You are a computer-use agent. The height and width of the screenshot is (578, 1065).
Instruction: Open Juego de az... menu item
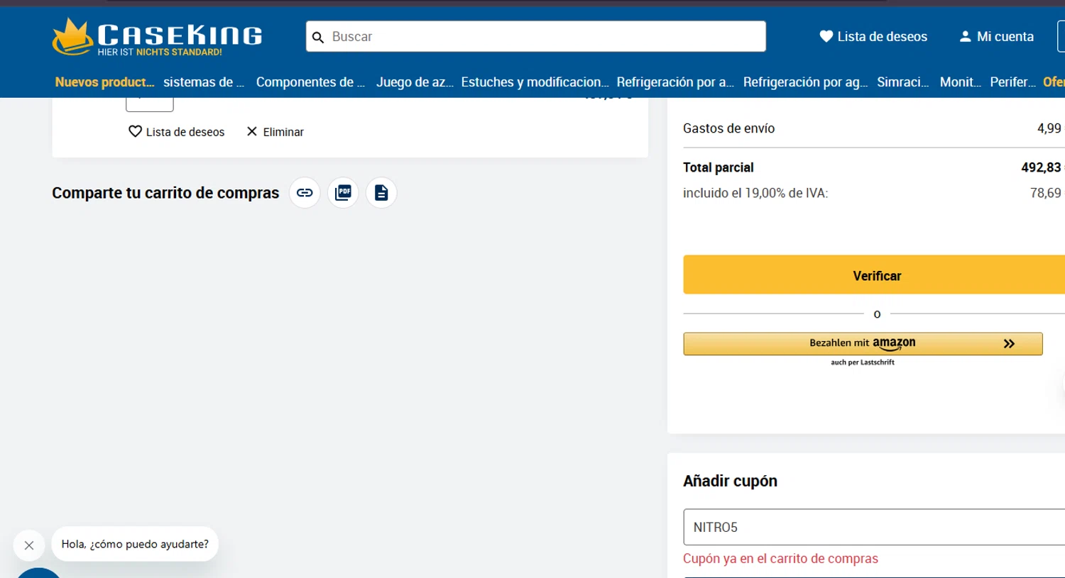(x=415, y=82)
